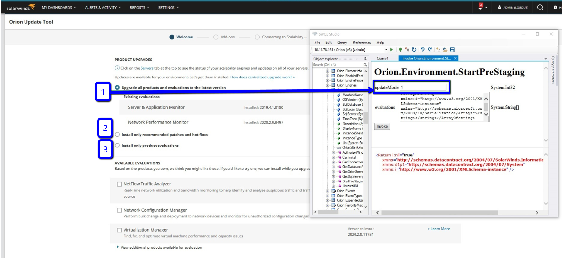562x258 pixels.
Task: Select Install only product evaluations option
Action: click(117, 146)
